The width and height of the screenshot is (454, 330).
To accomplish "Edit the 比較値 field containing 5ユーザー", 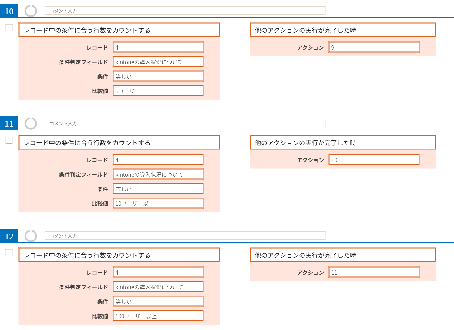I will click(158, 91).
